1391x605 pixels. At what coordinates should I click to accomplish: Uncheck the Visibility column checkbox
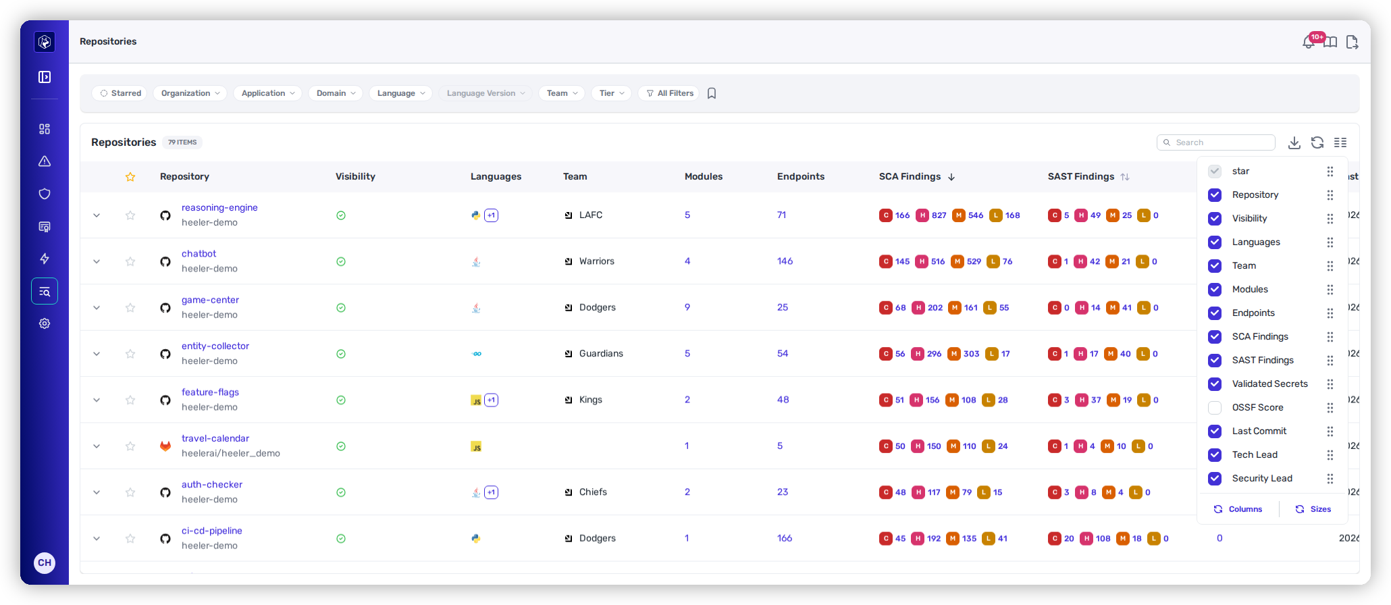[1215, 219]
